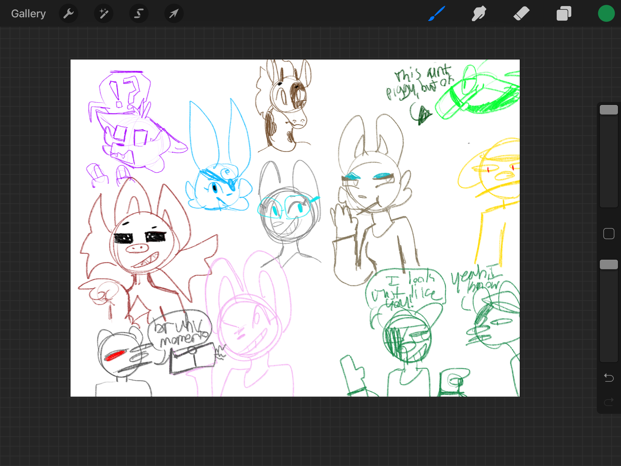Open the Selection tool
The height and width of the screenshot is (466, 621).
[x=139, y=14]
